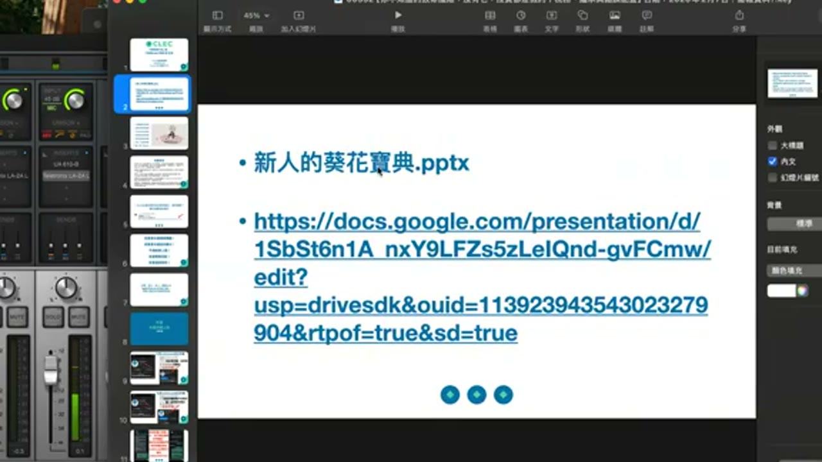Click the Teletronix LA-2A insert slot in the mixer
This screenshot has width=822, height=462.
tap(67, 175)
